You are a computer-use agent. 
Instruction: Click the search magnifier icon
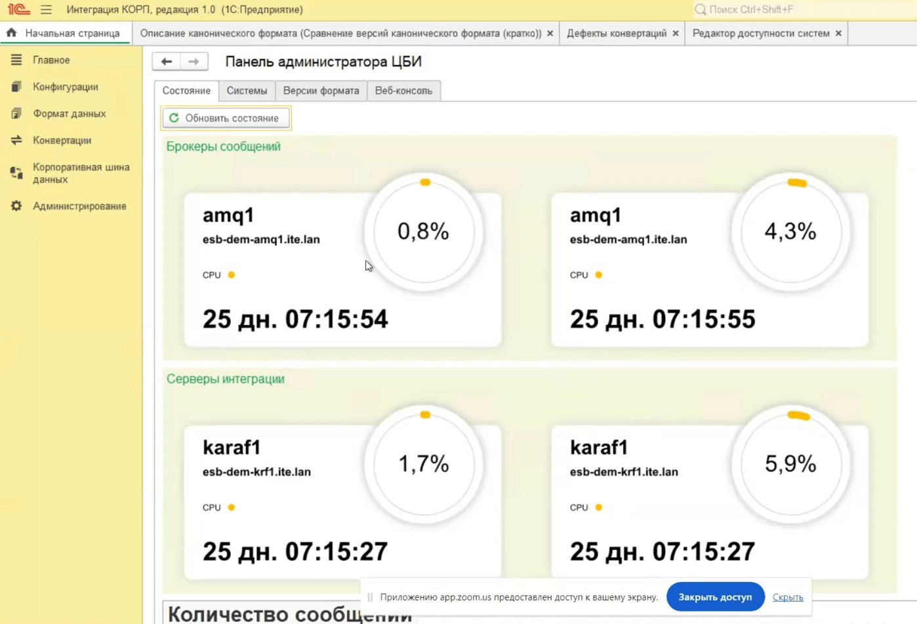[x=701, y=10]
